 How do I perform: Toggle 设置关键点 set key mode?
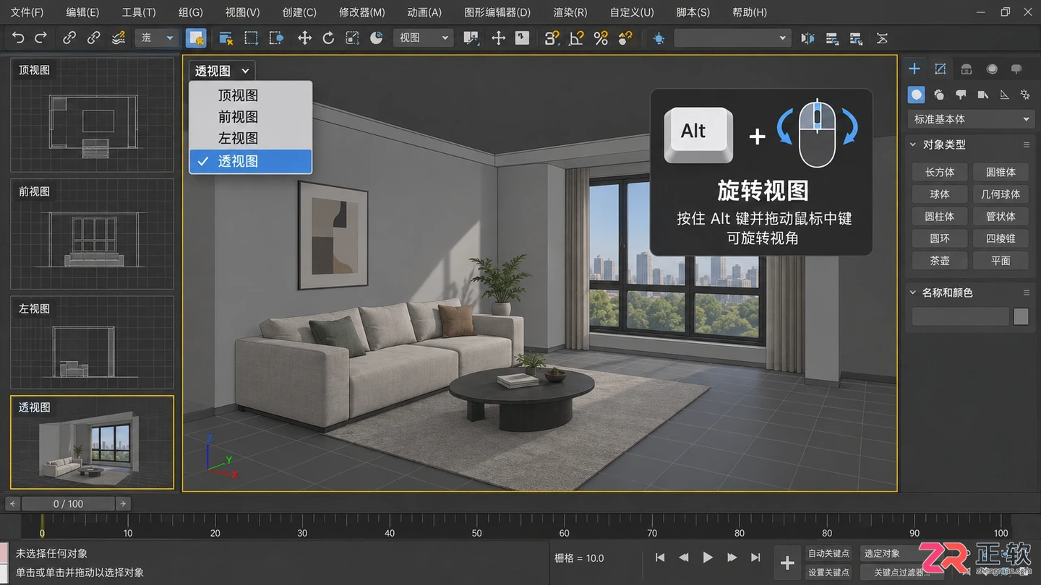tap(828, 572)
